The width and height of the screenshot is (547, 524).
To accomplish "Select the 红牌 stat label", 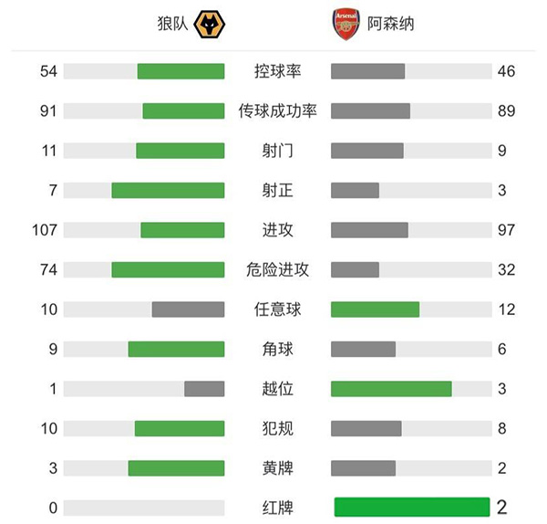I will [278, 508].
